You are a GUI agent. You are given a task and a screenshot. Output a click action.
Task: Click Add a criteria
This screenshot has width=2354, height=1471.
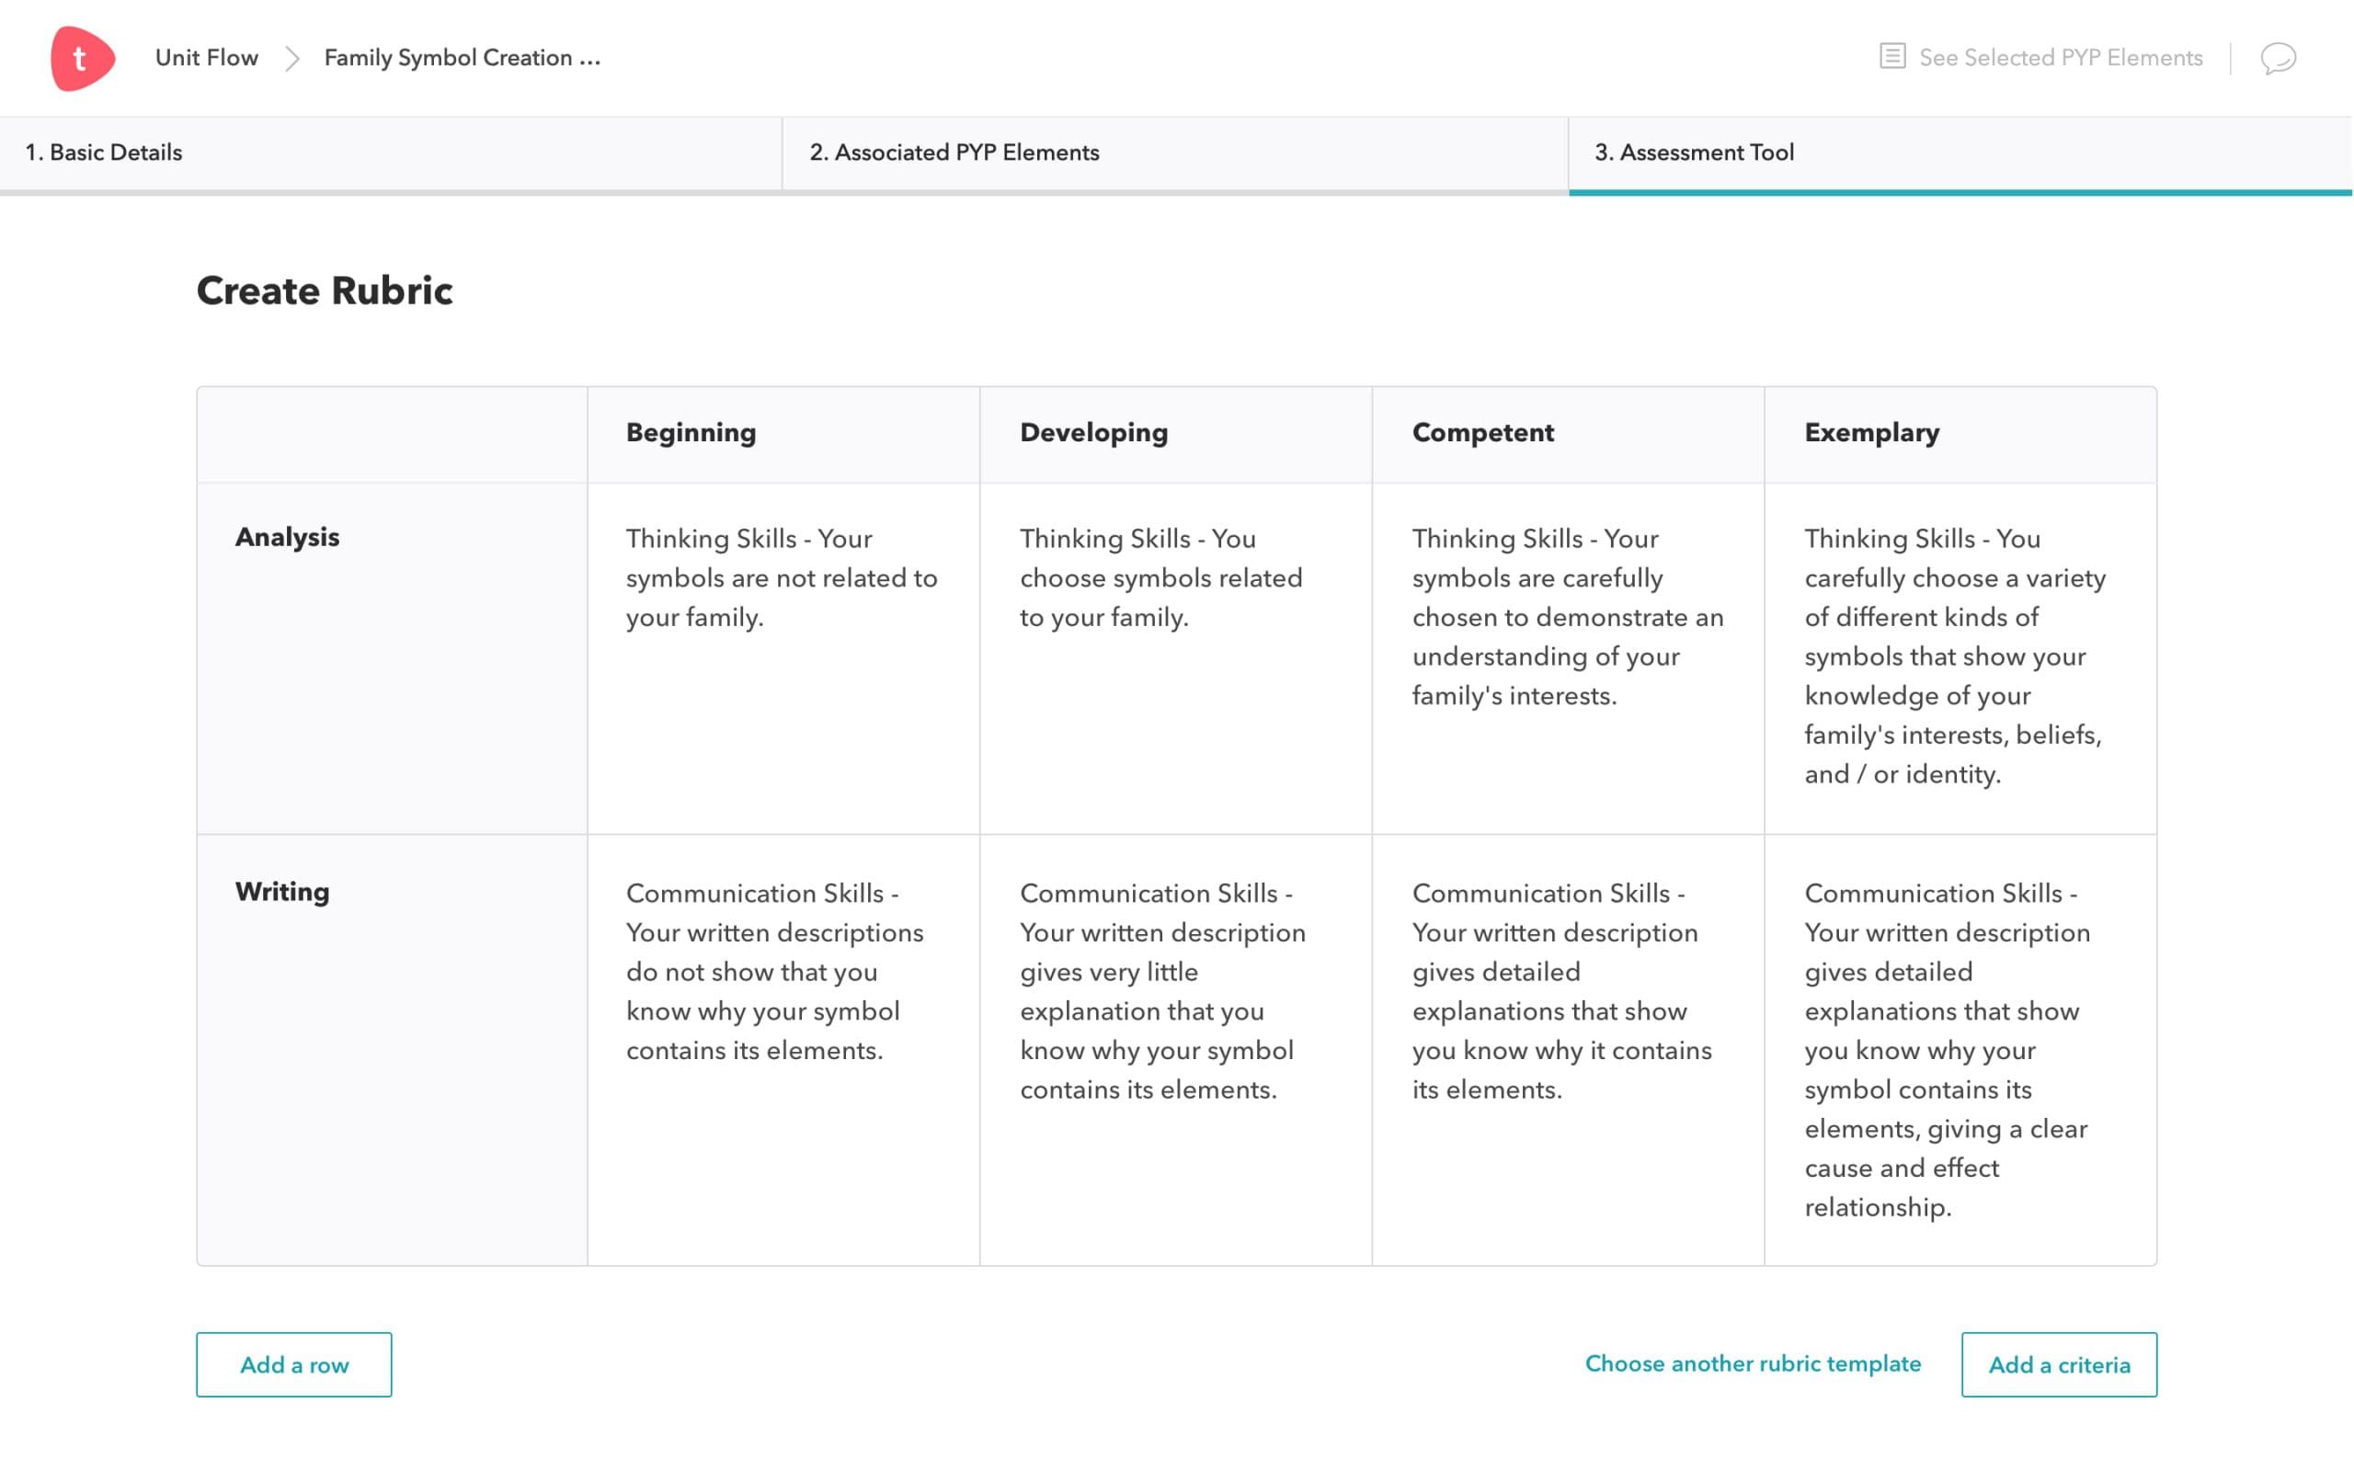(2059, 1365)
